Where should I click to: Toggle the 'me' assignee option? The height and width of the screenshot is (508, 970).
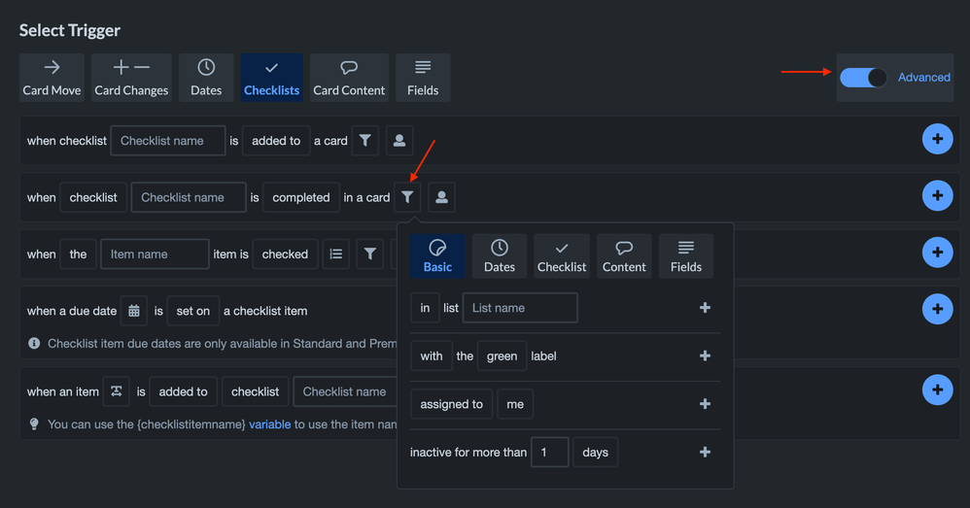[x=515, y=404]
